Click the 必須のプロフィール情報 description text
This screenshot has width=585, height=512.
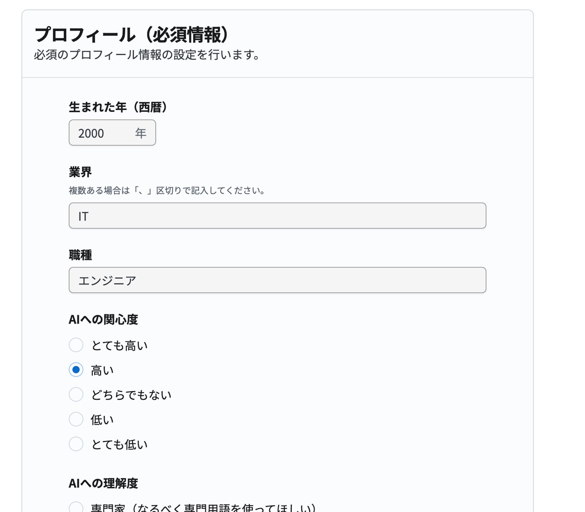point(147,55)
